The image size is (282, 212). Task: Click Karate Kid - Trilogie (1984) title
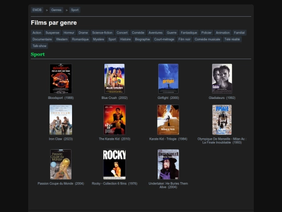click(x=168, y=139)
